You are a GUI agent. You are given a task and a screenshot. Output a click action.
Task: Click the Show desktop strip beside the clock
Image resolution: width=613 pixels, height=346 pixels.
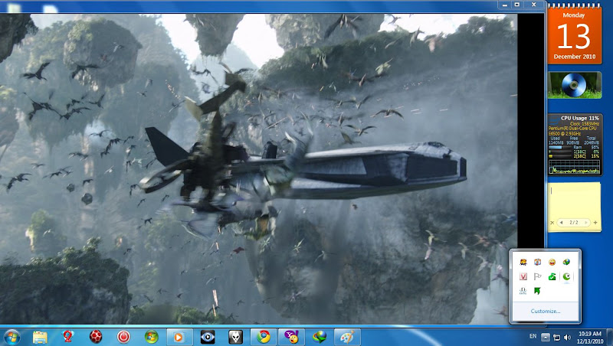(610, 337)
